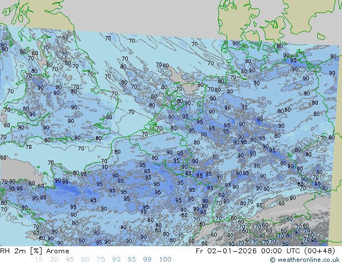Click the "00:00 UTC" time text
This screenshot has height=264, width=342.
click(x=282, y=251)
